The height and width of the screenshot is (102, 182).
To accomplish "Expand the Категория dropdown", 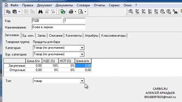I will [x=82, y=48].
